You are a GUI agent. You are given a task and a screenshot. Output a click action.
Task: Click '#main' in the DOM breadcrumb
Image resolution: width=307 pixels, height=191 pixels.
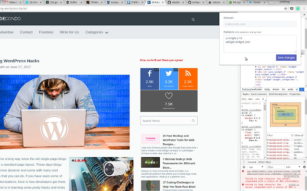(x=276, y=89)
